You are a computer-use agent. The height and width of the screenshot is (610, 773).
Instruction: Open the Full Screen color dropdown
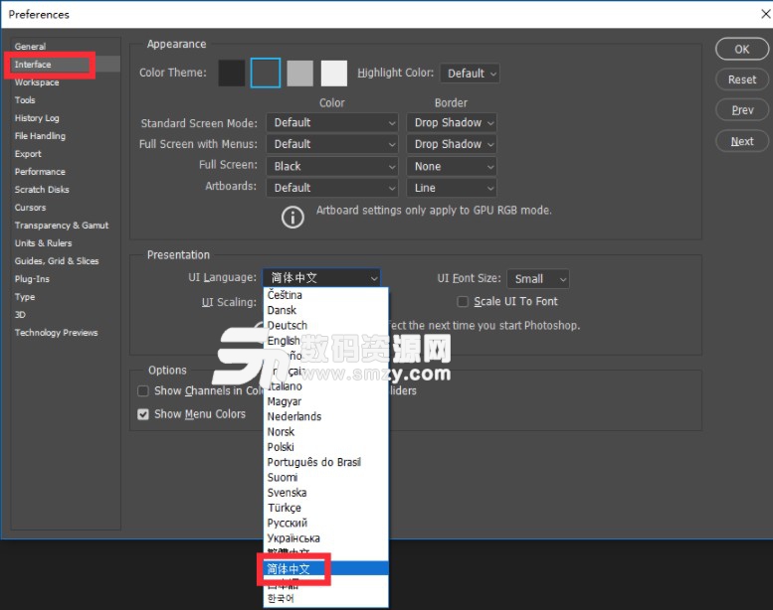[332, 166]
